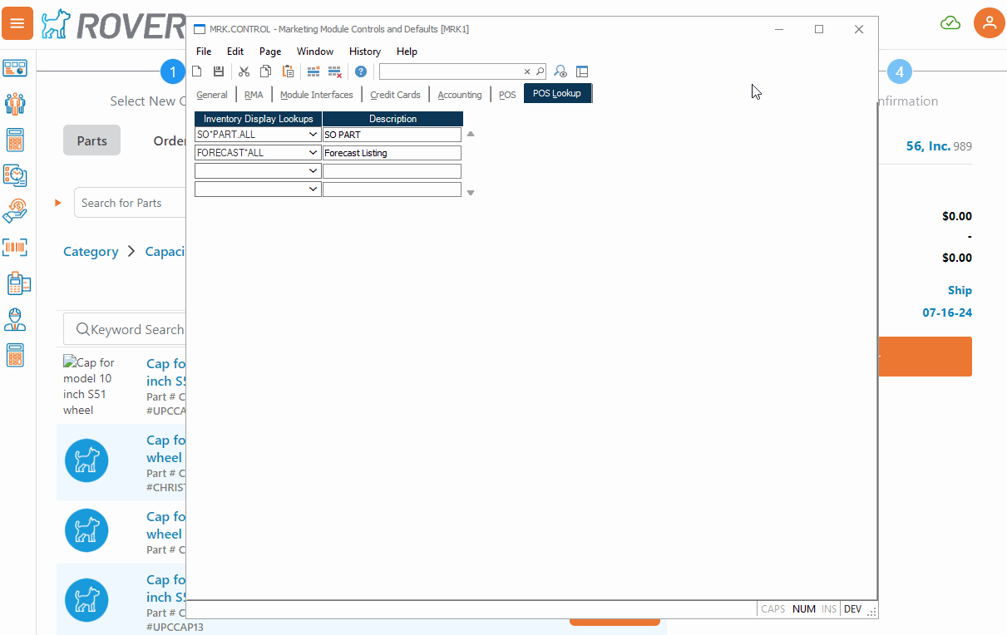
Task: Click the Save disk icon in toolbar
Action: [x=219, y=71]
